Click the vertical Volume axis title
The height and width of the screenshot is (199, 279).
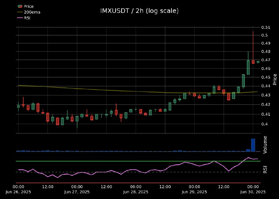(265, 145)
